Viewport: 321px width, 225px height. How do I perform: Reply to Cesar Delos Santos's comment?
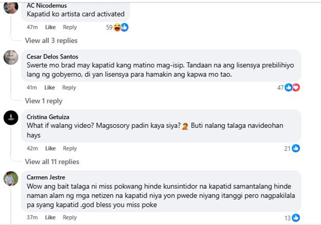69,88
